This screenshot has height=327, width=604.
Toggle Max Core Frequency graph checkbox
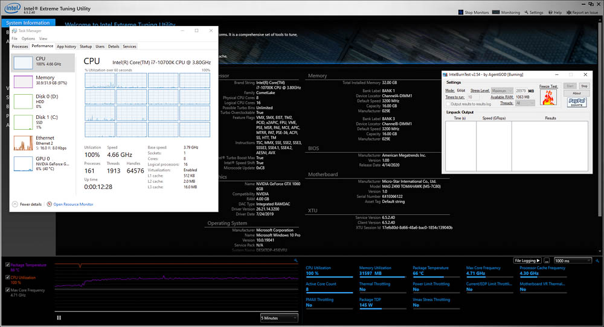(x=7, y=290)
